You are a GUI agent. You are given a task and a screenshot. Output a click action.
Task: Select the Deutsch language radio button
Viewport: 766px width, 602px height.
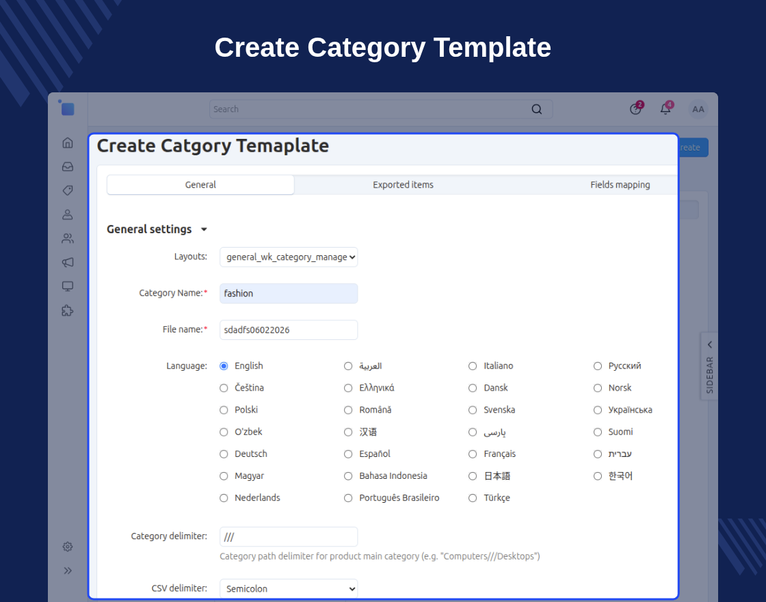tap(224, 454)
